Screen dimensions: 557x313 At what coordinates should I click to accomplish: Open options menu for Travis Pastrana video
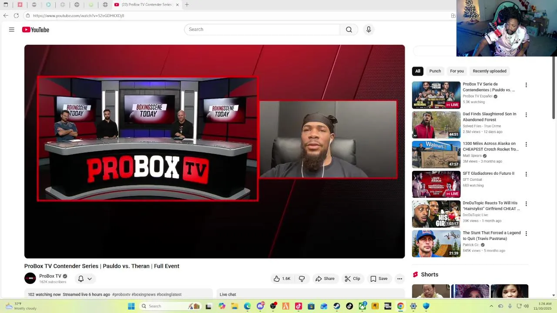(526, 233)
